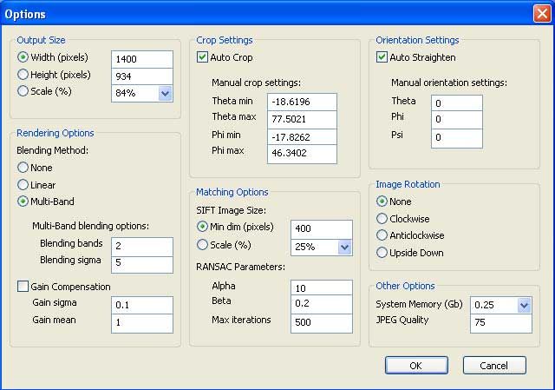
Task: Open the Output Size scale 84% dropdown
Action: 165,93
